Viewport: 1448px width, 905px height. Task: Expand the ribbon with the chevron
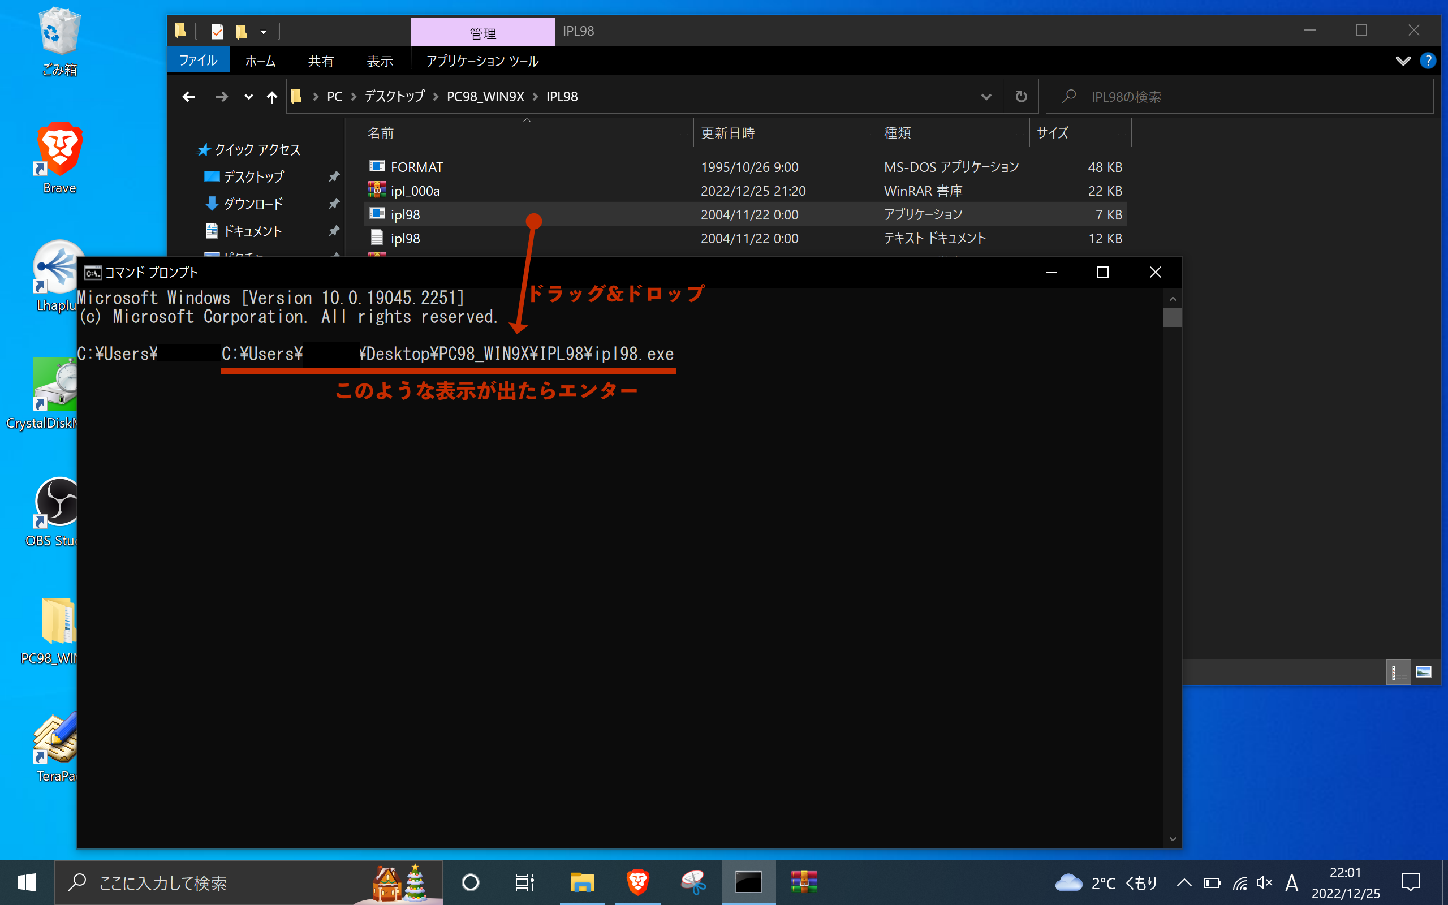pyautogui.click(x=1403, y=61)
